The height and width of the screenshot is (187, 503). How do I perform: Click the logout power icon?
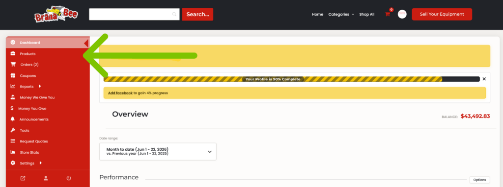(69, 178)
